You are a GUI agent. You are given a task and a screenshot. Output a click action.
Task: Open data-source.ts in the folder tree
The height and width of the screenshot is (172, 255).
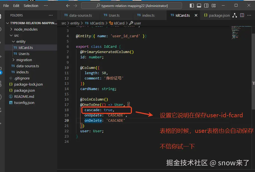click(x=31, y=66)
